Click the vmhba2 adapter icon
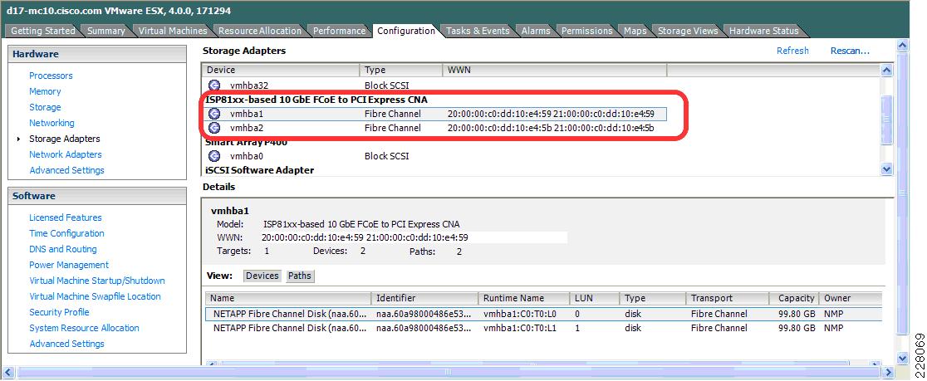This screenshot has width=927, height=381. (x=215, y=128)
